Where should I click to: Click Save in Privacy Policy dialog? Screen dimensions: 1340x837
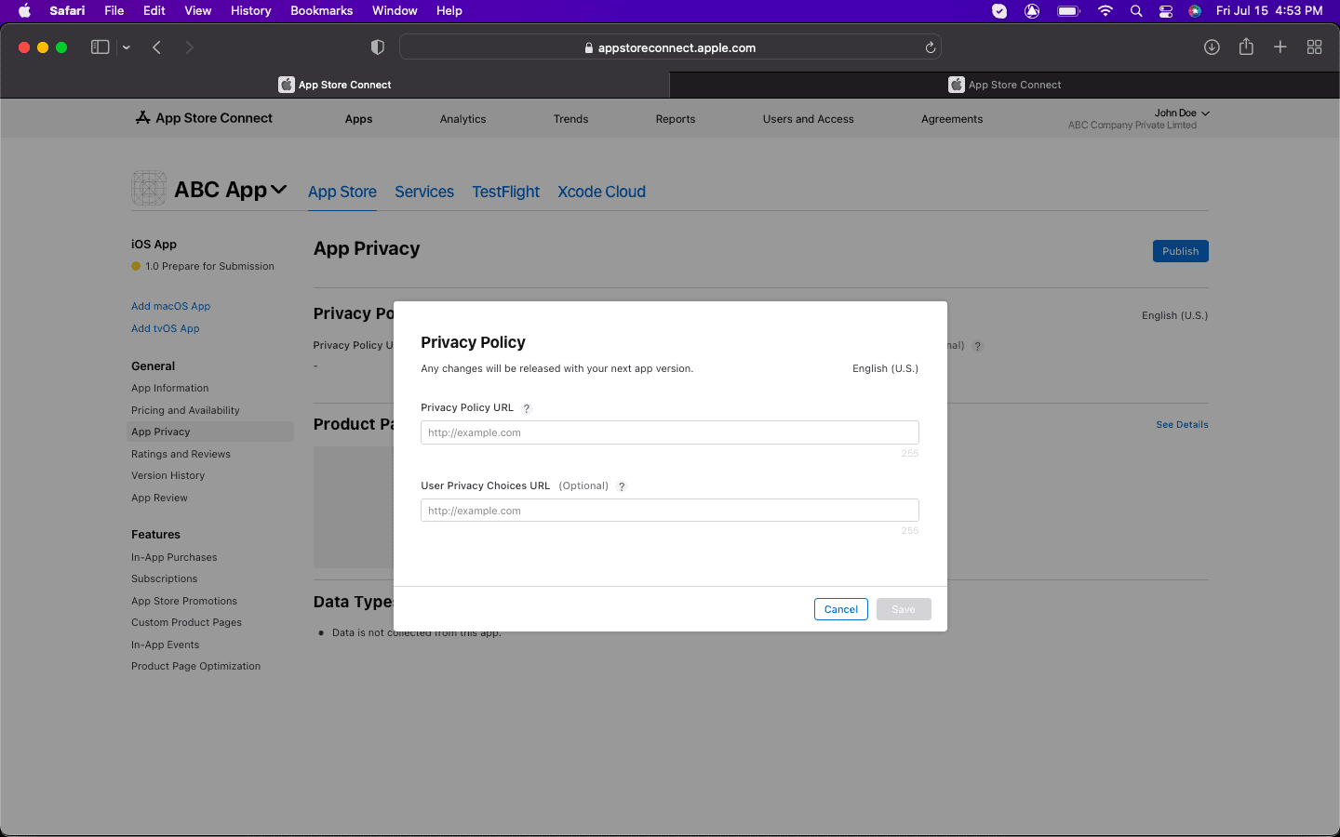pyautogui.click(x=904, y=609)
